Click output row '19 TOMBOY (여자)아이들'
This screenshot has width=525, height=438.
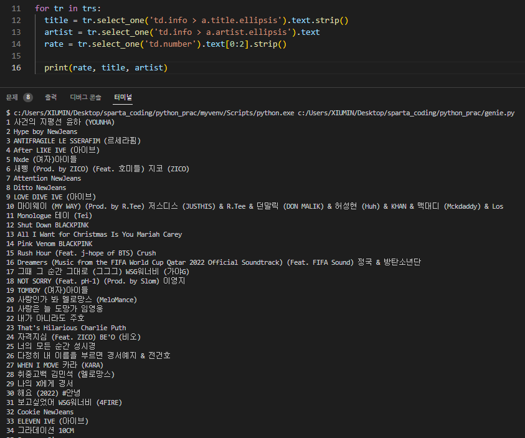(47, 291)
